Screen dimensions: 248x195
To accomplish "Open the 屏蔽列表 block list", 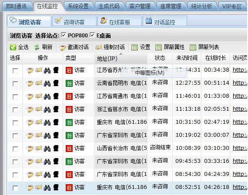I will pos(204,47).
